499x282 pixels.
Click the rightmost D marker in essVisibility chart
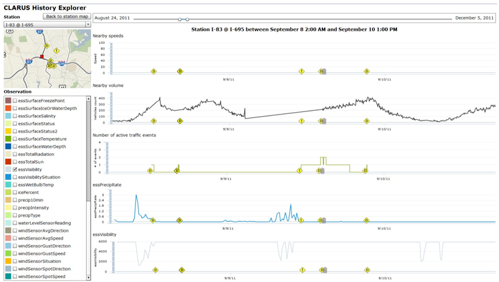coord(367,270)
